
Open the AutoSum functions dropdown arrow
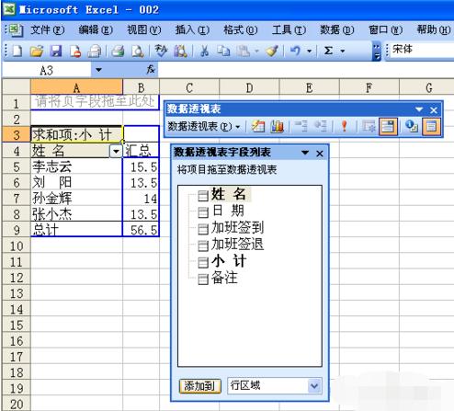point(343,51)
